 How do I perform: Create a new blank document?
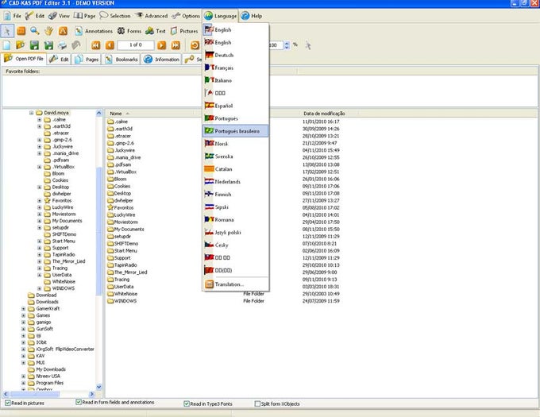tap(7, 45)
